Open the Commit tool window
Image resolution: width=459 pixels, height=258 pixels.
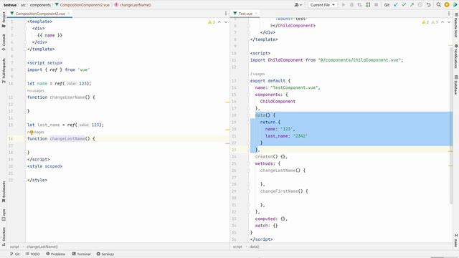(4, 42)
